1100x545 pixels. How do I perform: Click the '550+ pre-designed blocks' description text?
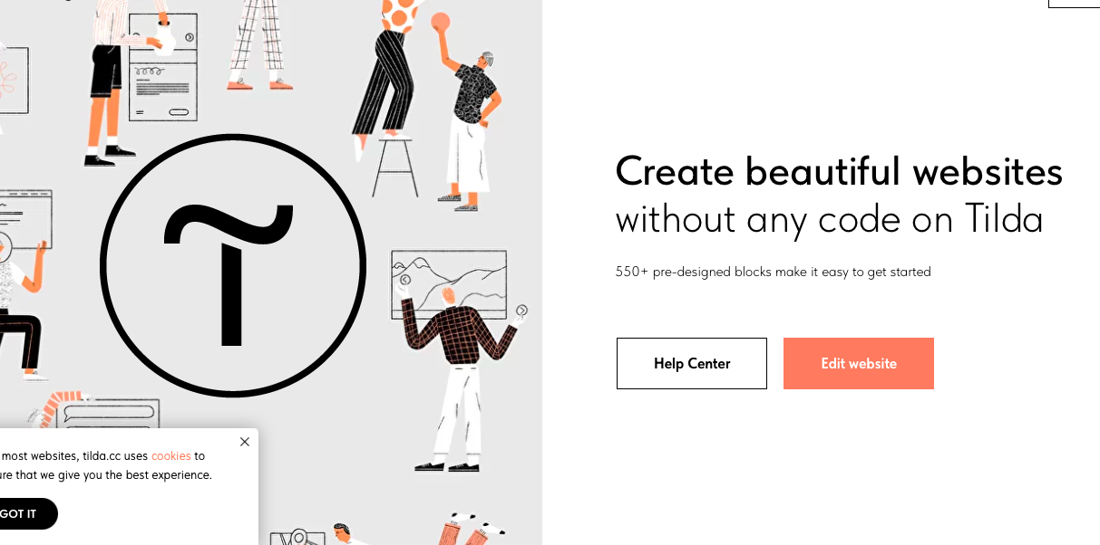(773, 272)
